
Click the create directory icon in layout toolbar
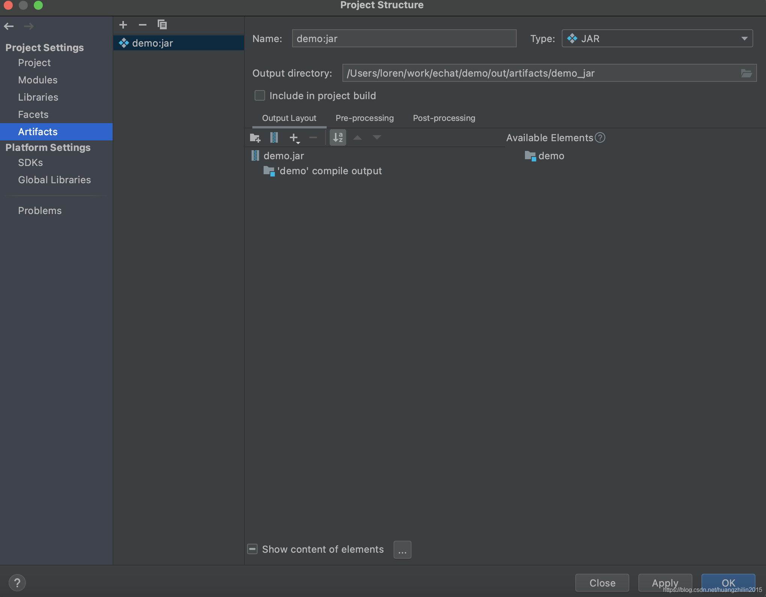tap(255, 138)
